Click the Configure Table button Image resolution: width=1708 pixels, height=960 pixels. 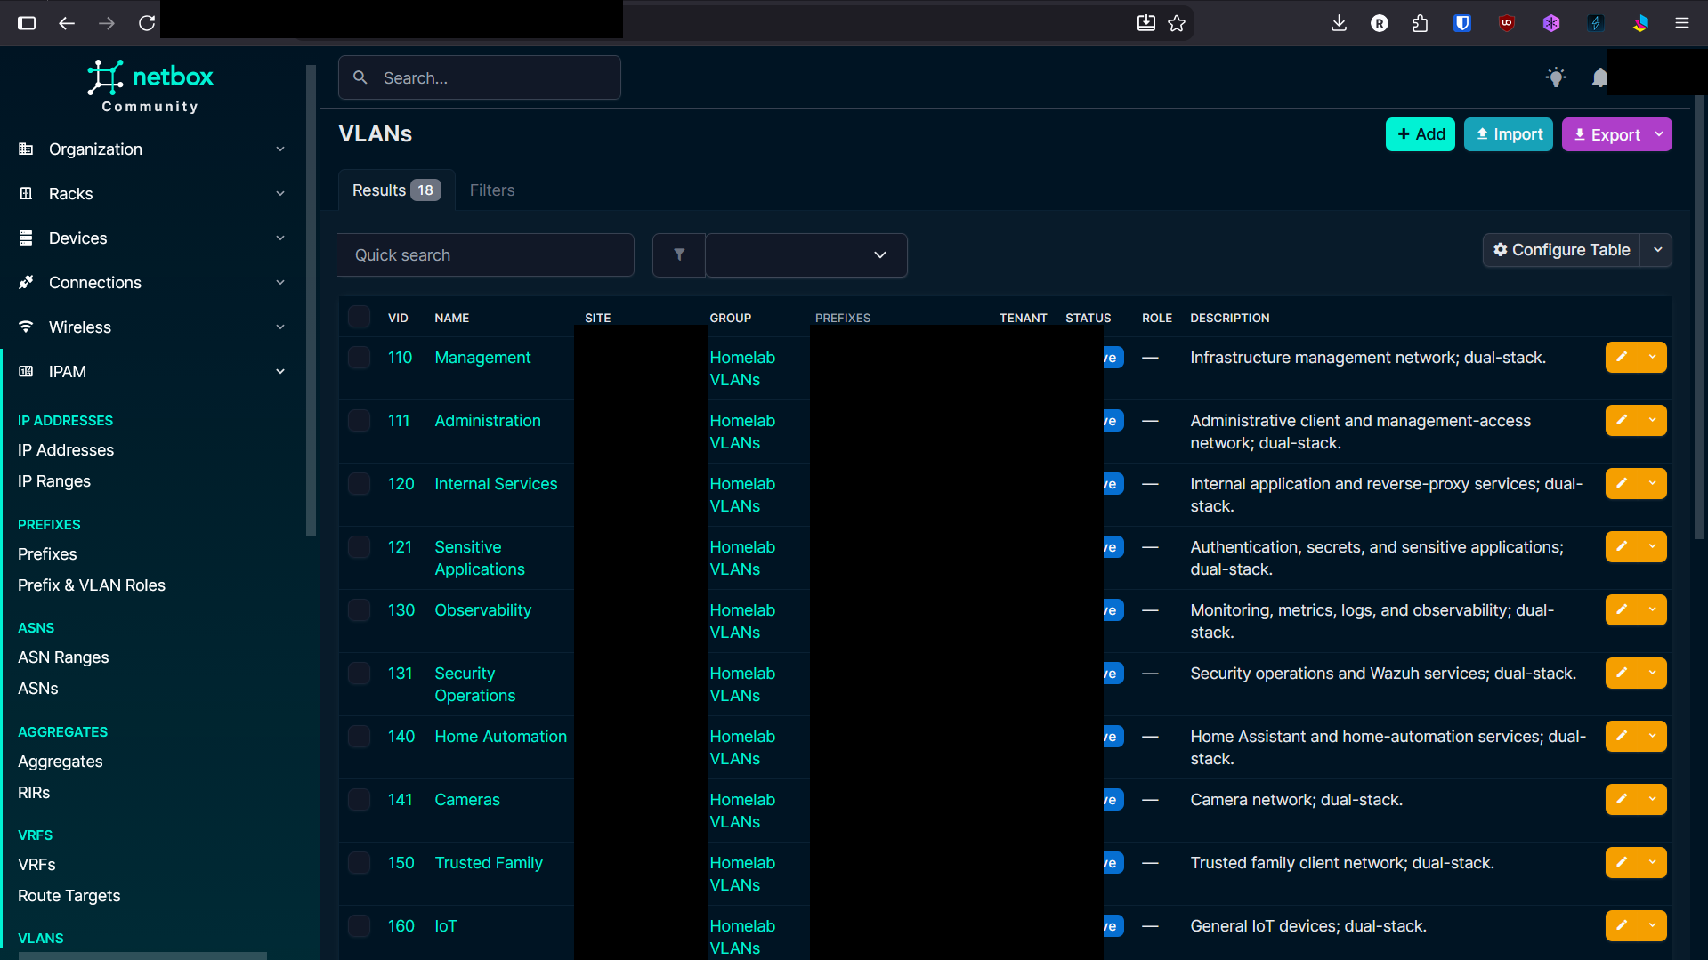click(x=1562, y=250)
